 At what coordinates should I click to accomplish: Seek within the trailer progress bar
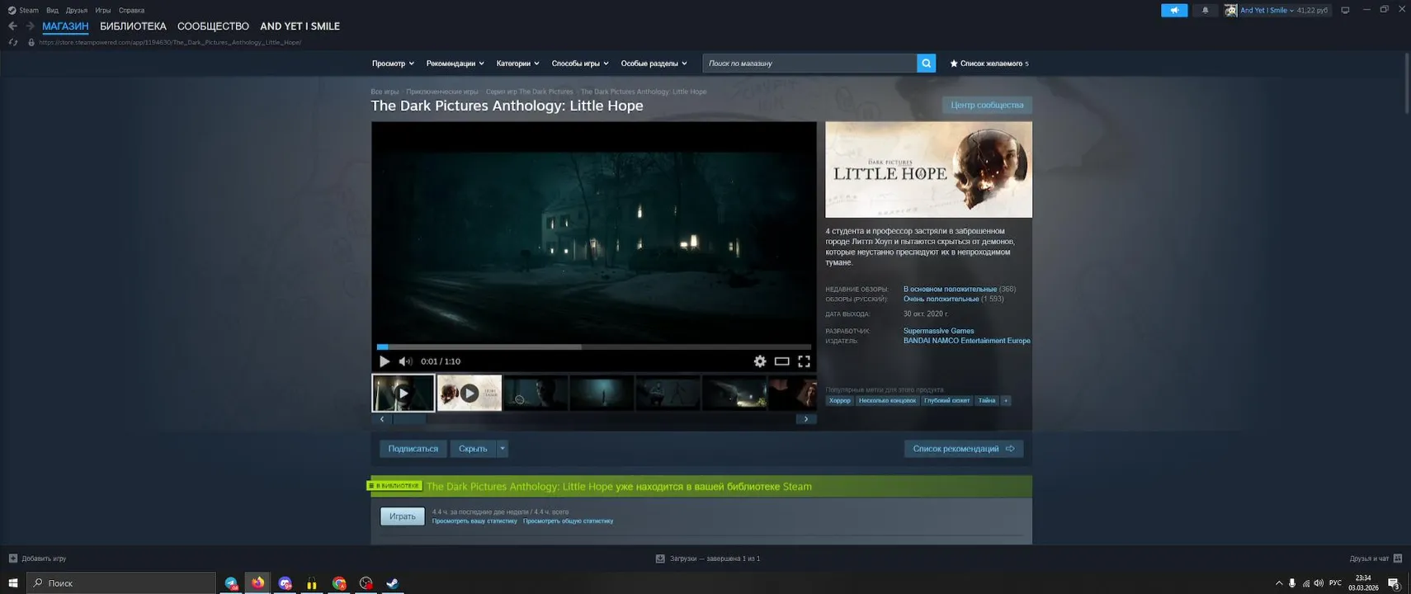(x=594, y=347)
